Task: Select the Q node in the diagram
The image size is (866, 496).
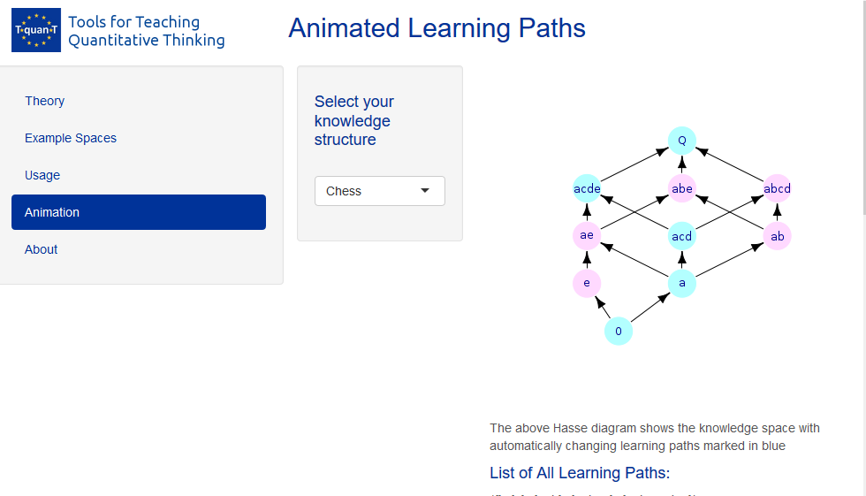Action: tap(681, 141)
